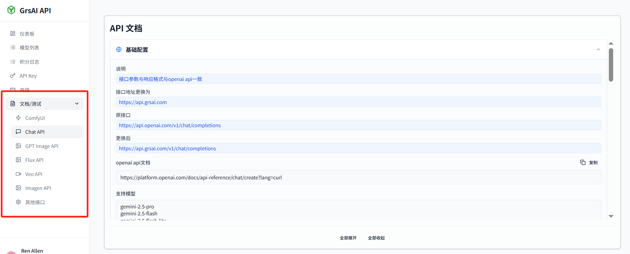Click the list icon beside 积分日志
The width and height of the screenshot is (630, 254).
pyautogui.click(x=13, y=62)
